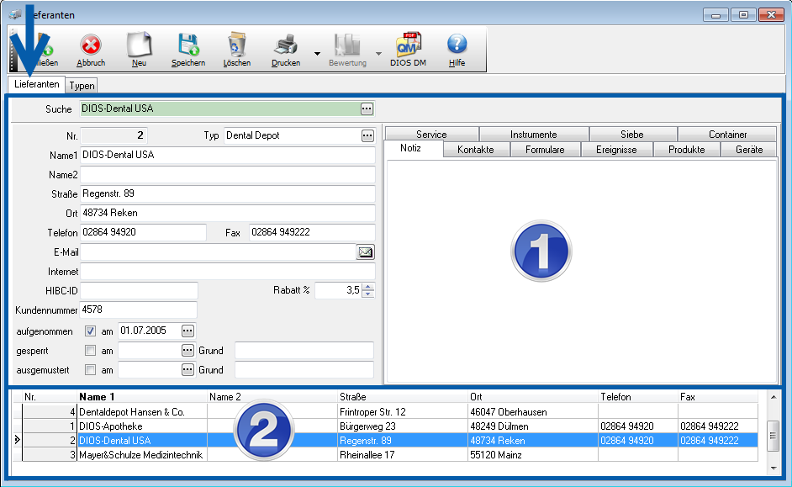This screenshot has height=487, width=792.
Task: Click the gesperrt Grund field
Action: pyautogui.click(x=304, y=351)
